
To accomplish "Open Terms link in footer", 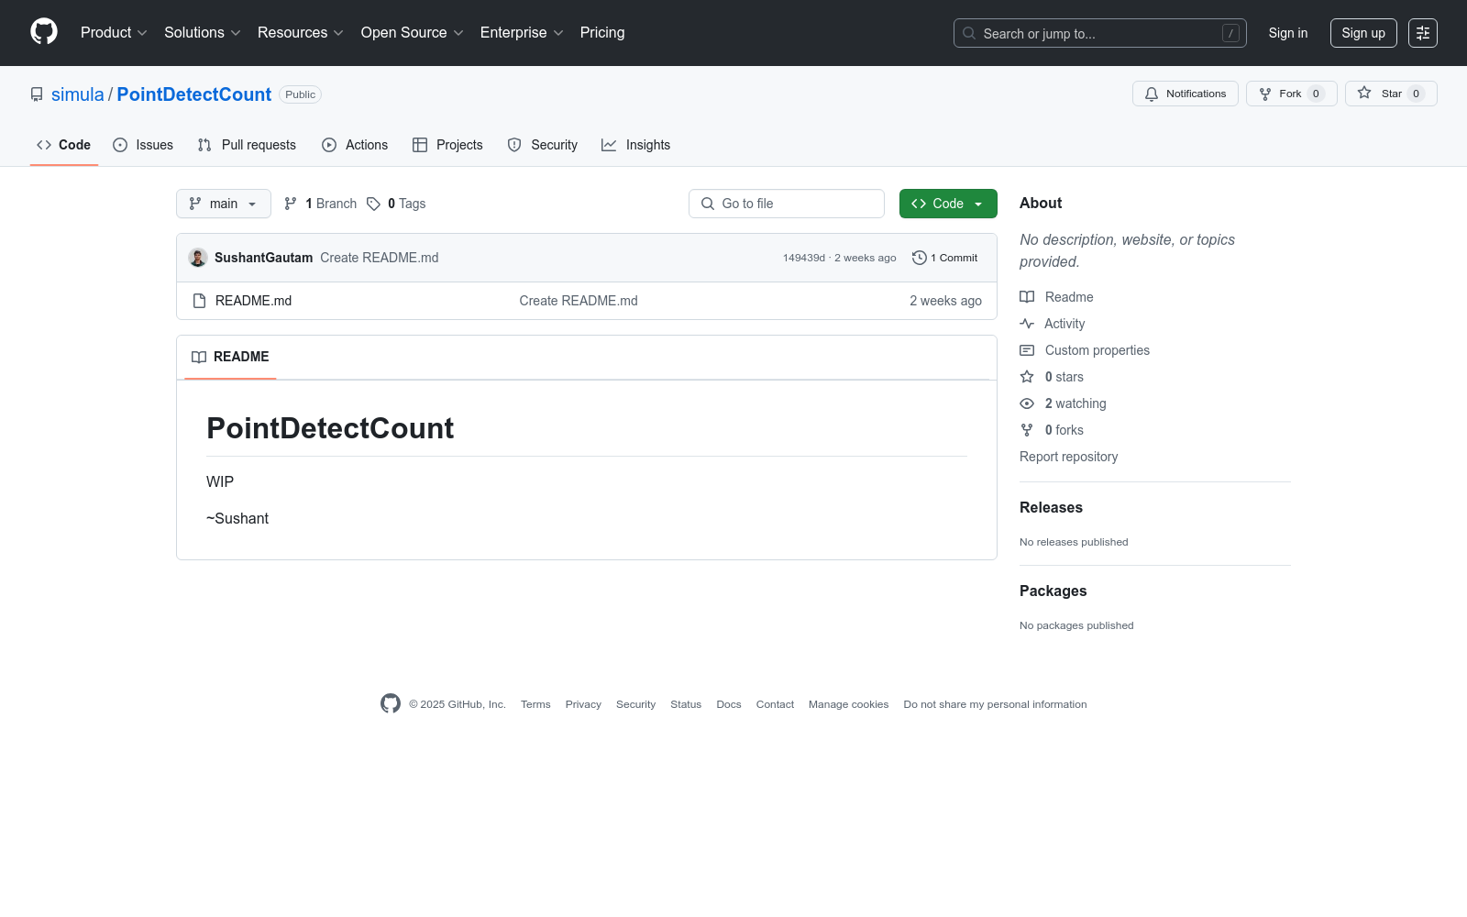I will coord(535,704).
